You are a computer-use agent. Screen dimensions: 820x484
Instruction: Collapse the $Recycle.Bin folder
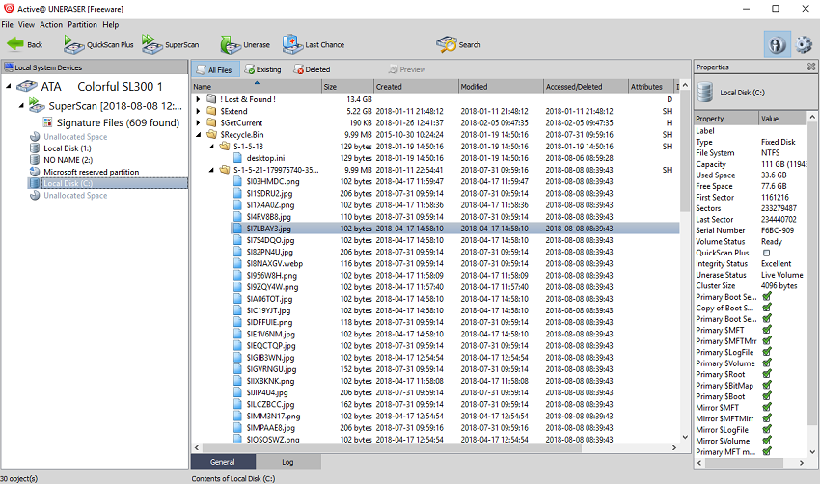[198, 134]
